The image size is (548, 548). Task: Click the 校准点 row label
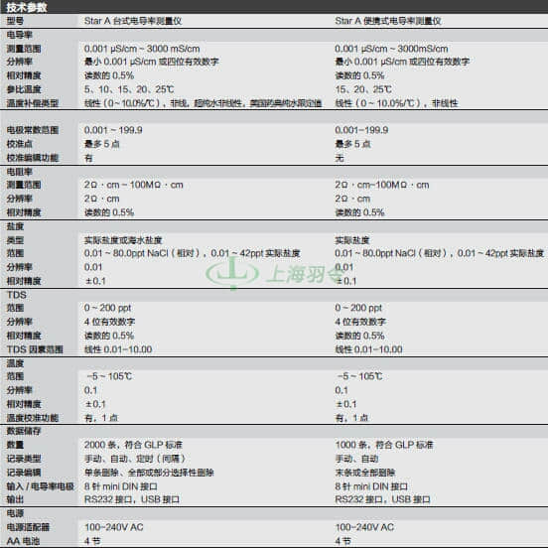pyautogui.click(x=19, y=144)
